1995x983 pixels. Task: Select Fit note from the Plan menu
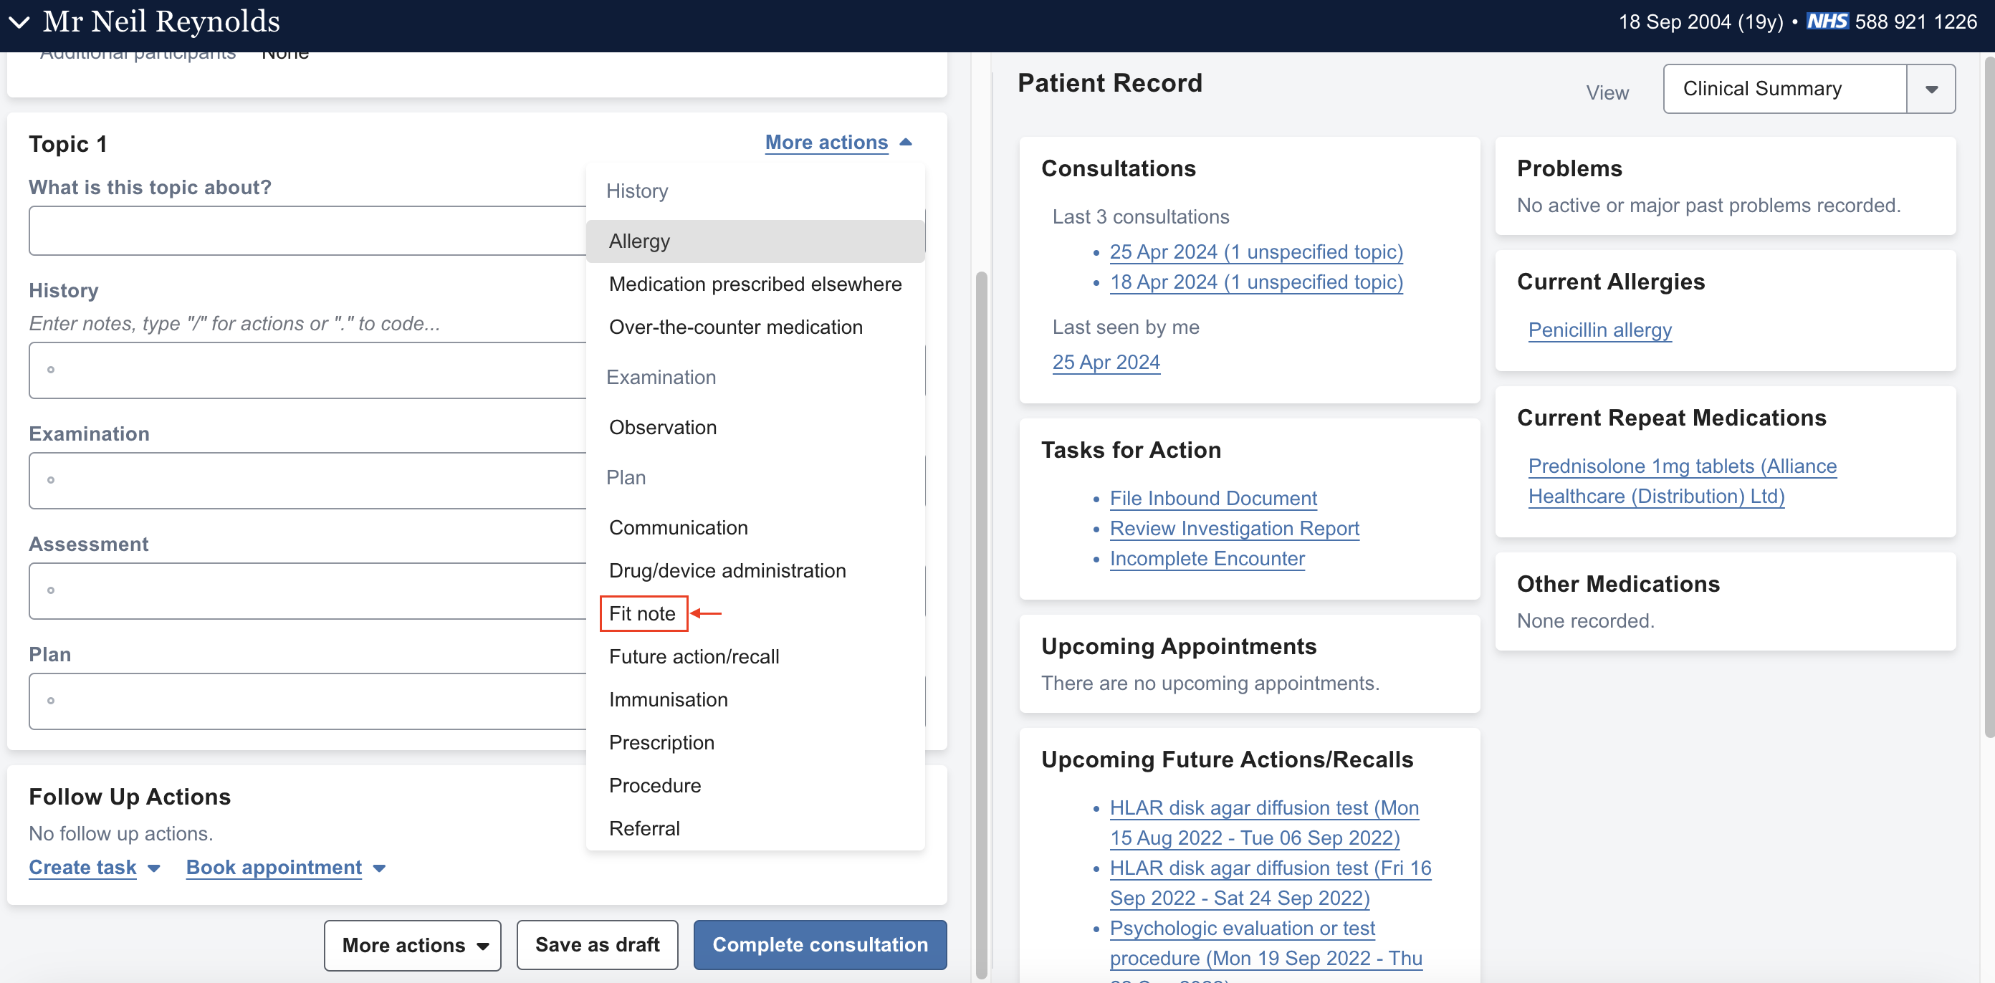click(643, 613)
